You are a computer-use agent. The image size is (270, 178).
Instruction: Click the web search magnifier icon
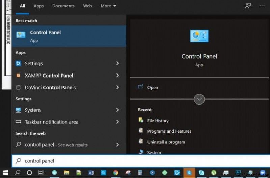pyautogui.click(x=18, y=145)
